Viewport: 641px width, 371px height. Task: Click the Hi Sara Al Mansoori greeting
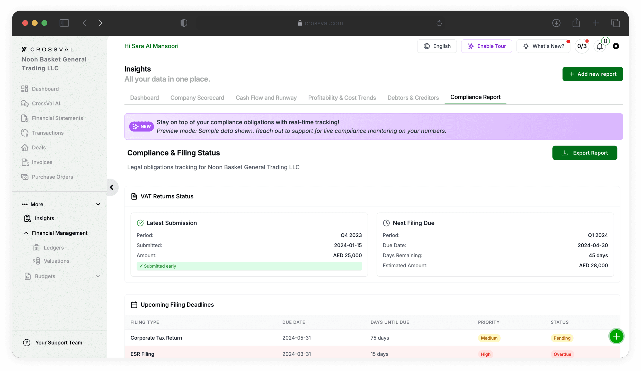pos(151,46)
